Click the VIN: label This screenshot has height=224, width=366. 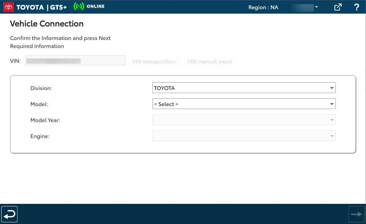coord(15,61)
